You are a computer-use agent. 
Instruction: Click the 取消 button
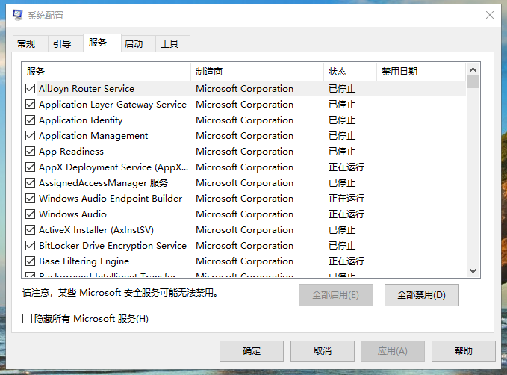tap(323, 351)
